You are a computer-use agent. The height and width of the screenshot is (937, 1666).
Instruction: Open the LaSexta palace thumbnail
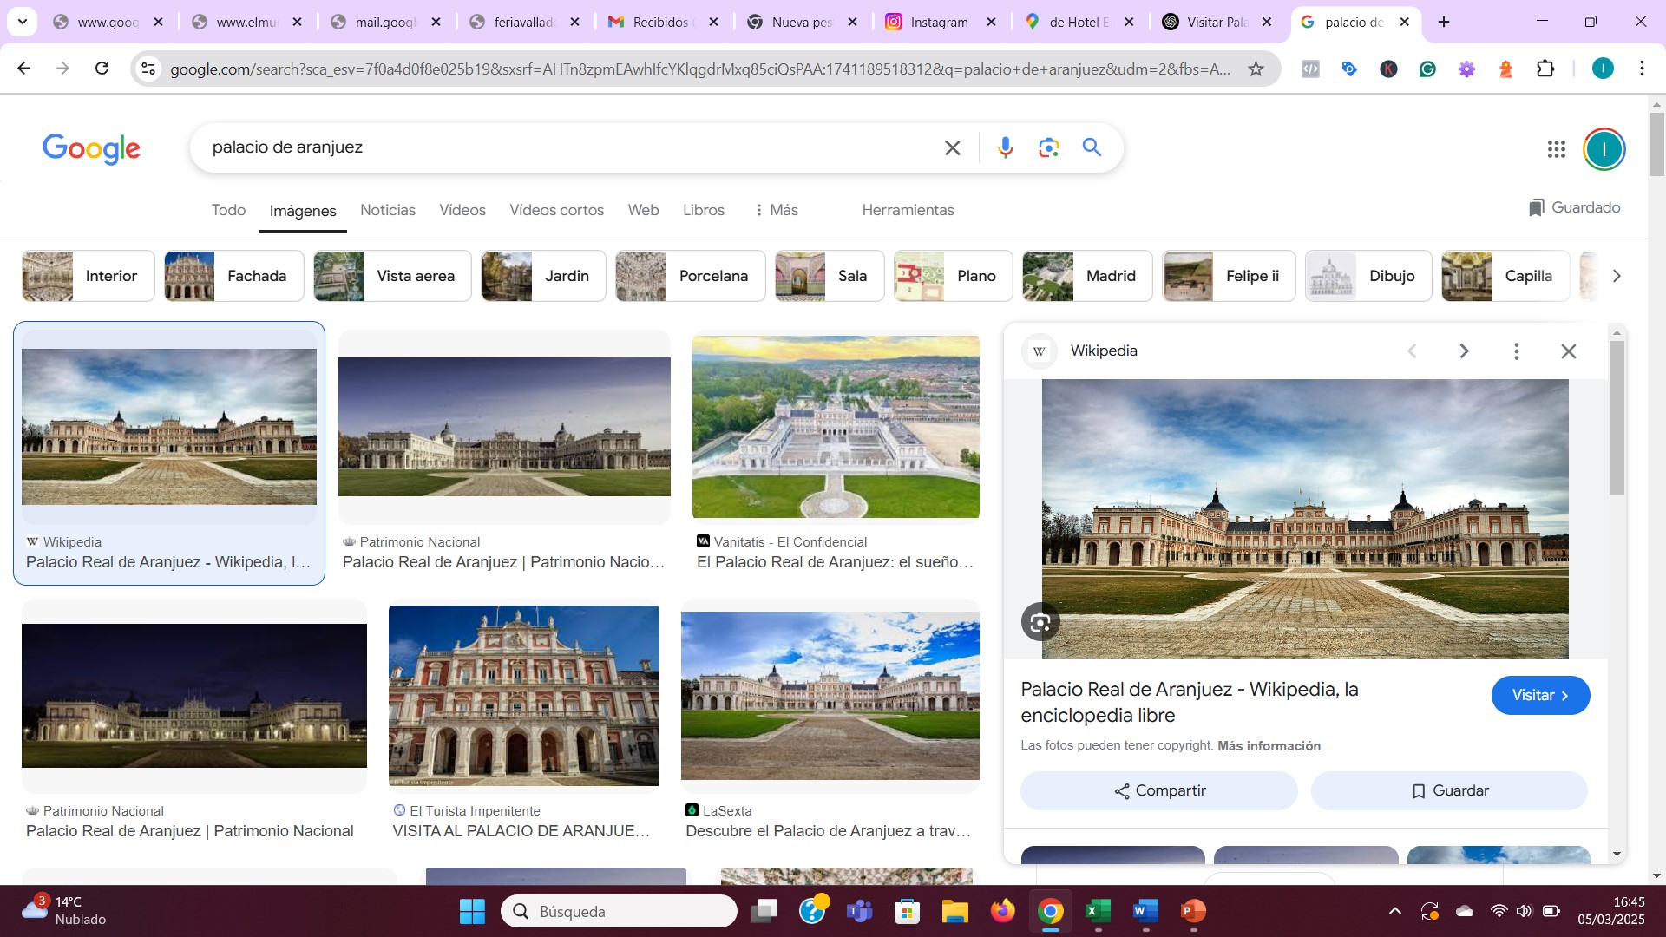point(830,696)
